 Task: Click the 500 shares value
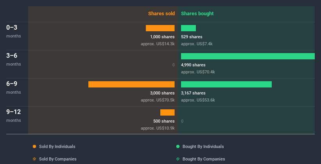point(164,121)
